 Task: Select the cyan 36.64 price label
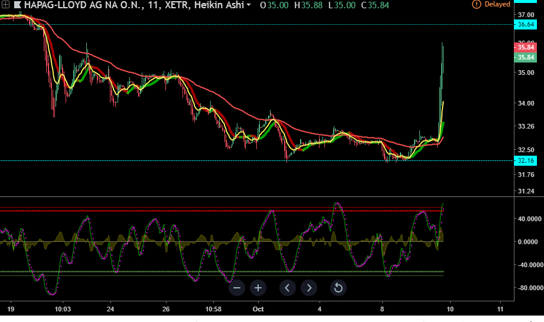[526, 24]
